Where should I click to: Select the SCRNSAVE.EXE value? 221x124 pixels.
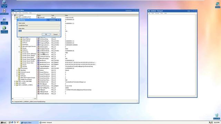[x=44, y=82]
